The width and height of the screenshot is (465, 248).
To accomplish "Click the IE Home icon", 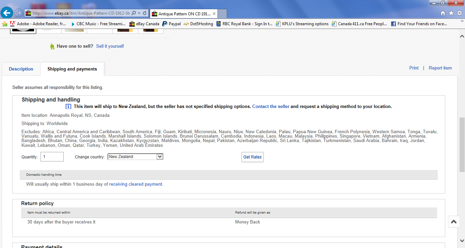I will click(443, 13).
